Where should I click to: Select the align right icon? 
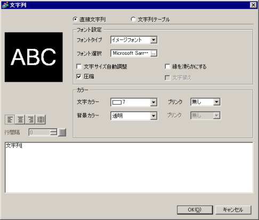tap(30, 120)
